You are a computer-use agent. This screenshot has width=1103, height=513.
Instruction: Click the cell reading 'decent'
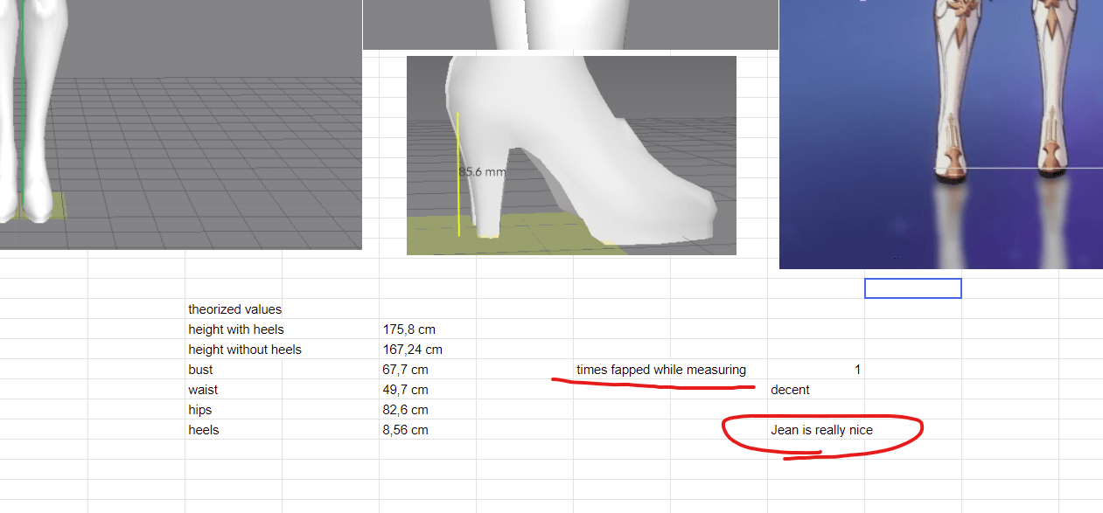coord(790,390)
